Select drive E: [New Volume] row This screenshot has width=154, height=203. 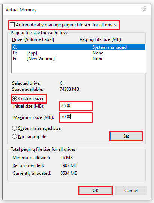[79, 59]
